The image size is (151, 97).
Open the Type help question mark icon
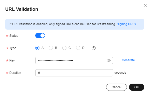coord(94,48)
